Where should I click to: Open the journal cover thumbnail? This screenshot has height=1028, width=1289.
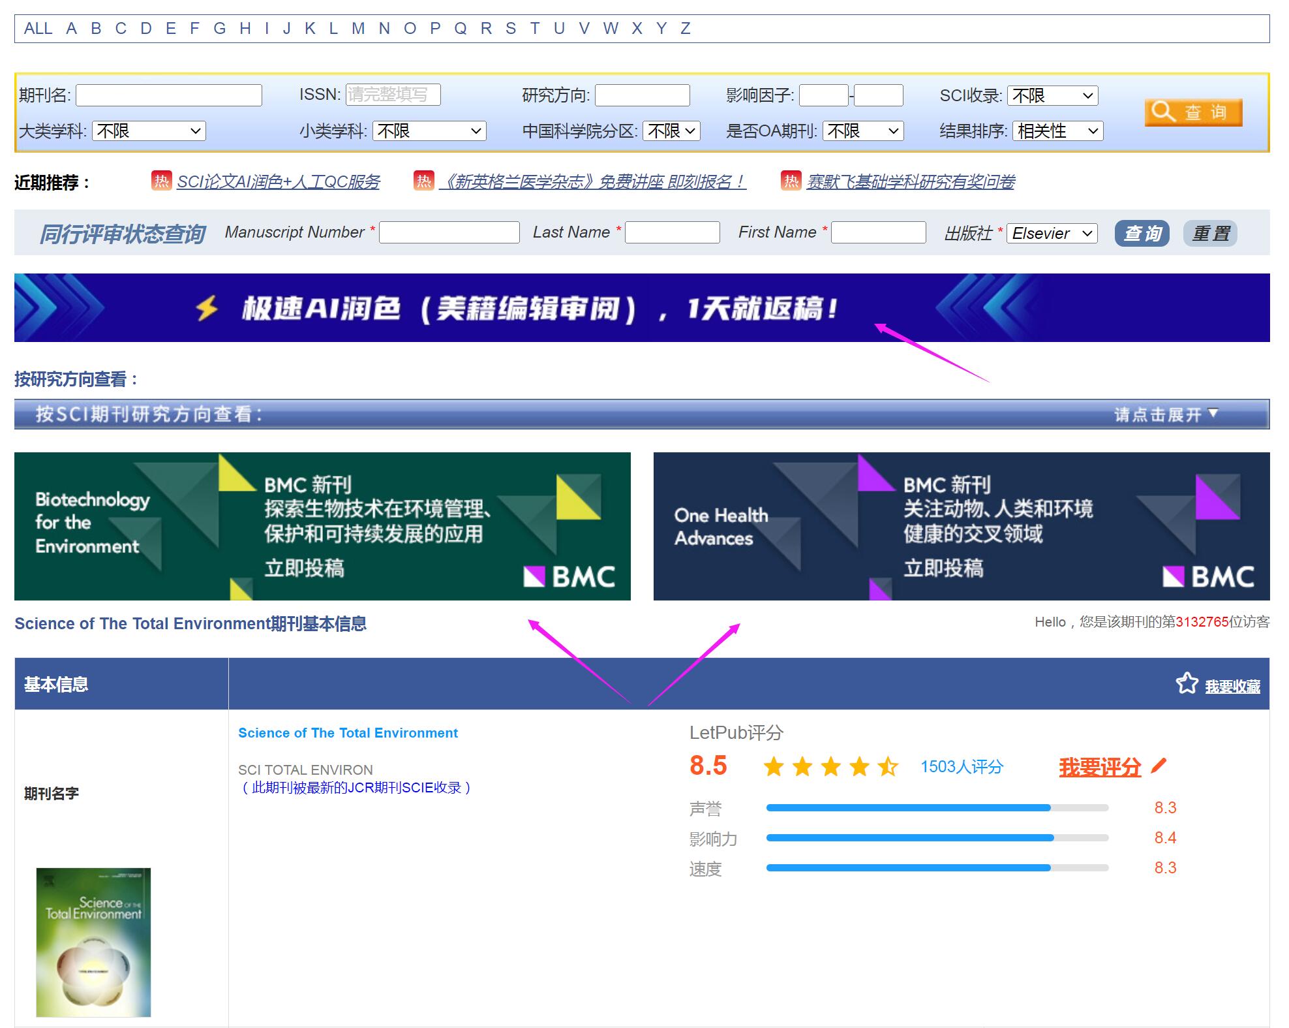93,942
